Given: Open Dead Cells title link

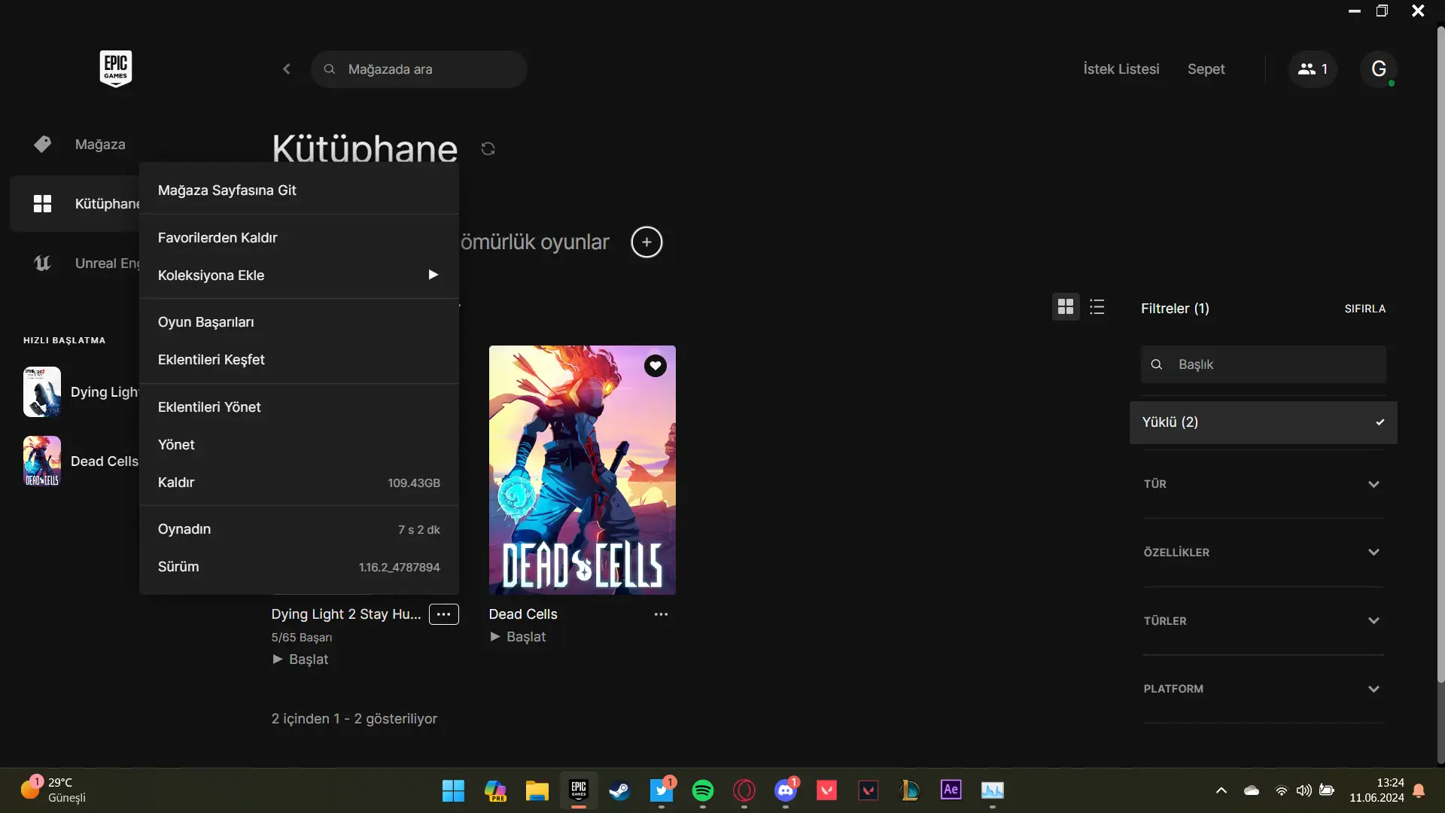Looking at the screenshot, I should (523, 614).
